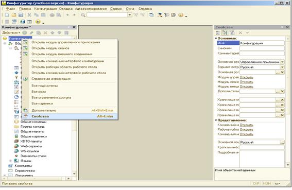
Task: Open the Администрирование menu
Action: click(91, 9)
